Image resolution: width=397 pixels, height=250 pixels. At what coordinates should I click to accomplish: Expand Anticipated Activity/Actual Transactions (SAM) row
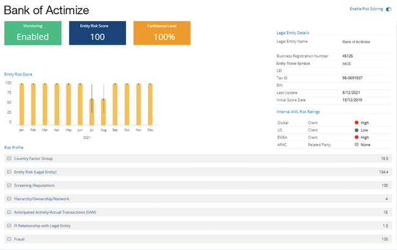pyautogui.click(x=9, y=212)
